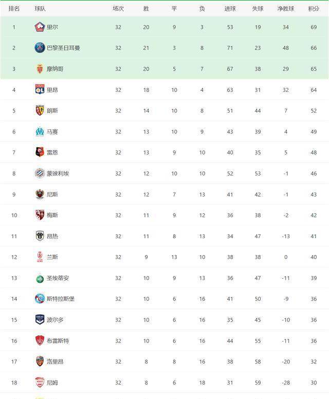The width and height of the screenshot is (329, 399).
Task: Open the 布雷斯特 team name link
Action: click(58, 340)
